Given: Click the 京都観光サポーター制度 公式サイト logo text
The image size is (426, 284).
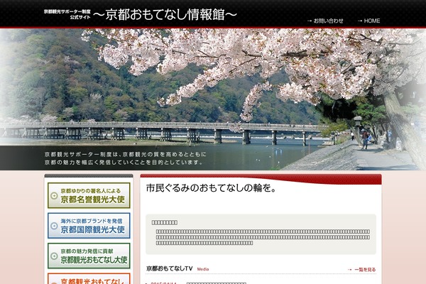Looking at the screenshot, I should (x=67, y=14).
